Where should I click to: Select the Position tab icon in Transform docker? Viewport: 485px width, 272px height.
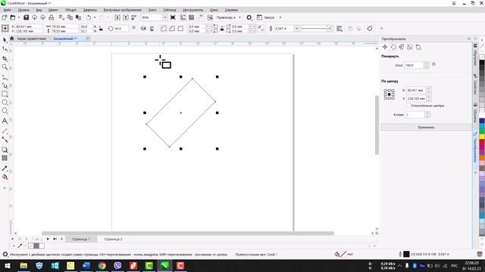(385, 47)
